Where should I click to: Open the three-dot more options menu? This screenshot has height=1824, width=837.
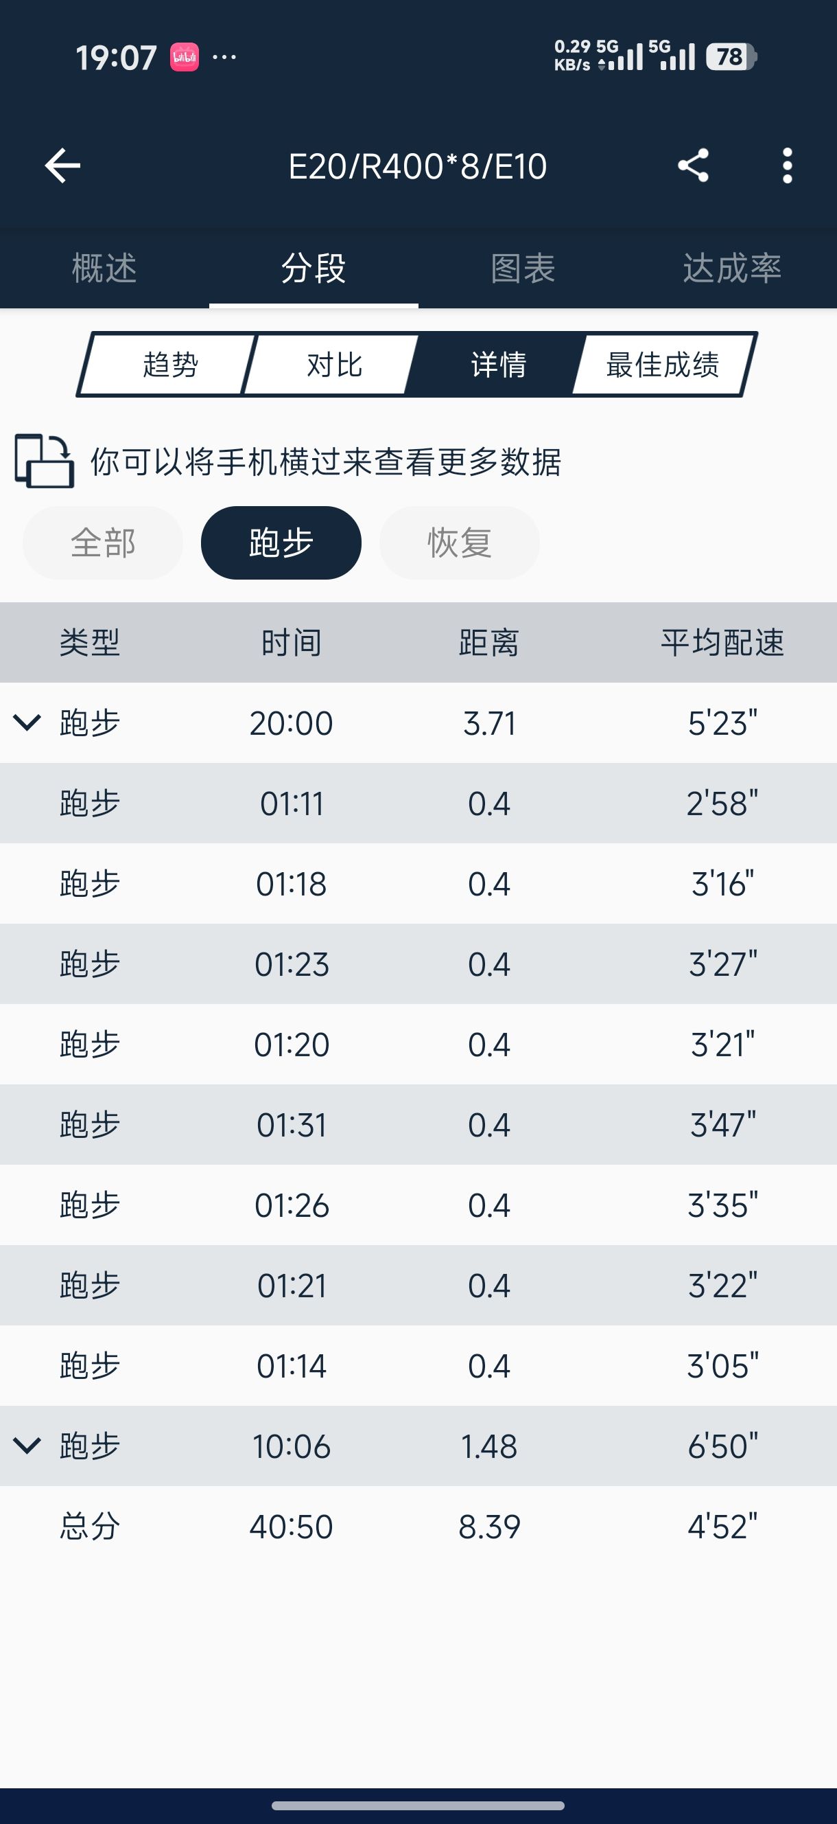coord(787,166)
